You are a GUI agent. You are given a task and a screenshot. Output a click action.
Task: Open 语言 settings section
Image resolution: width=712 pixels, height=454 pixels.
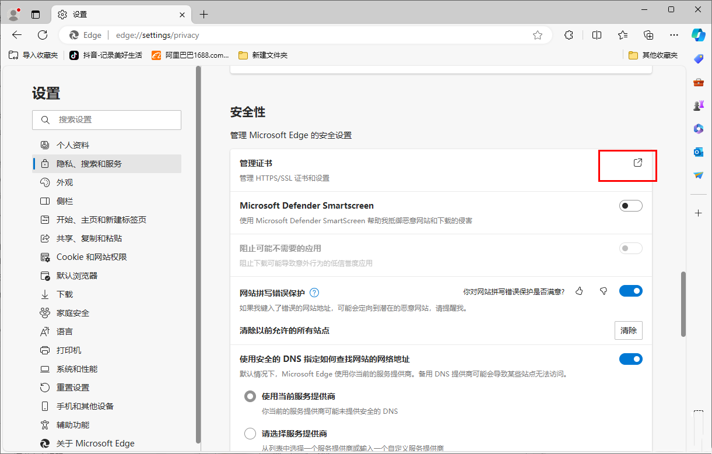[x=107, y=332]
